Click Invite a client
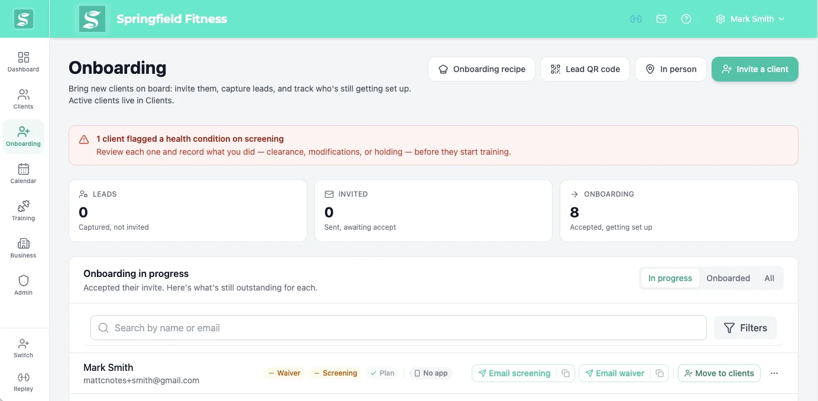The width and height of the screenshot is (818, 401). pyautogui.click(x=755, y=69)
